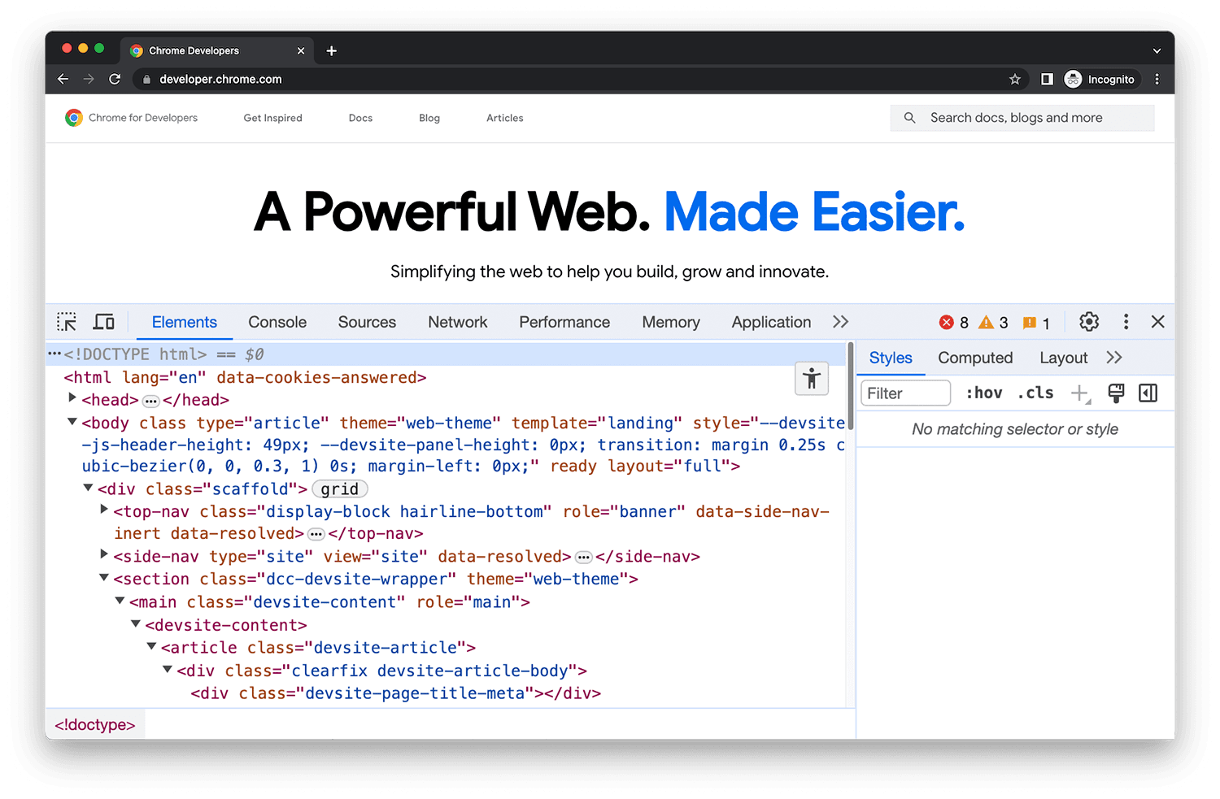Toggle the device emulation toolbar icon
Screen dimensions: 1220x799
[x=103, y=321]
